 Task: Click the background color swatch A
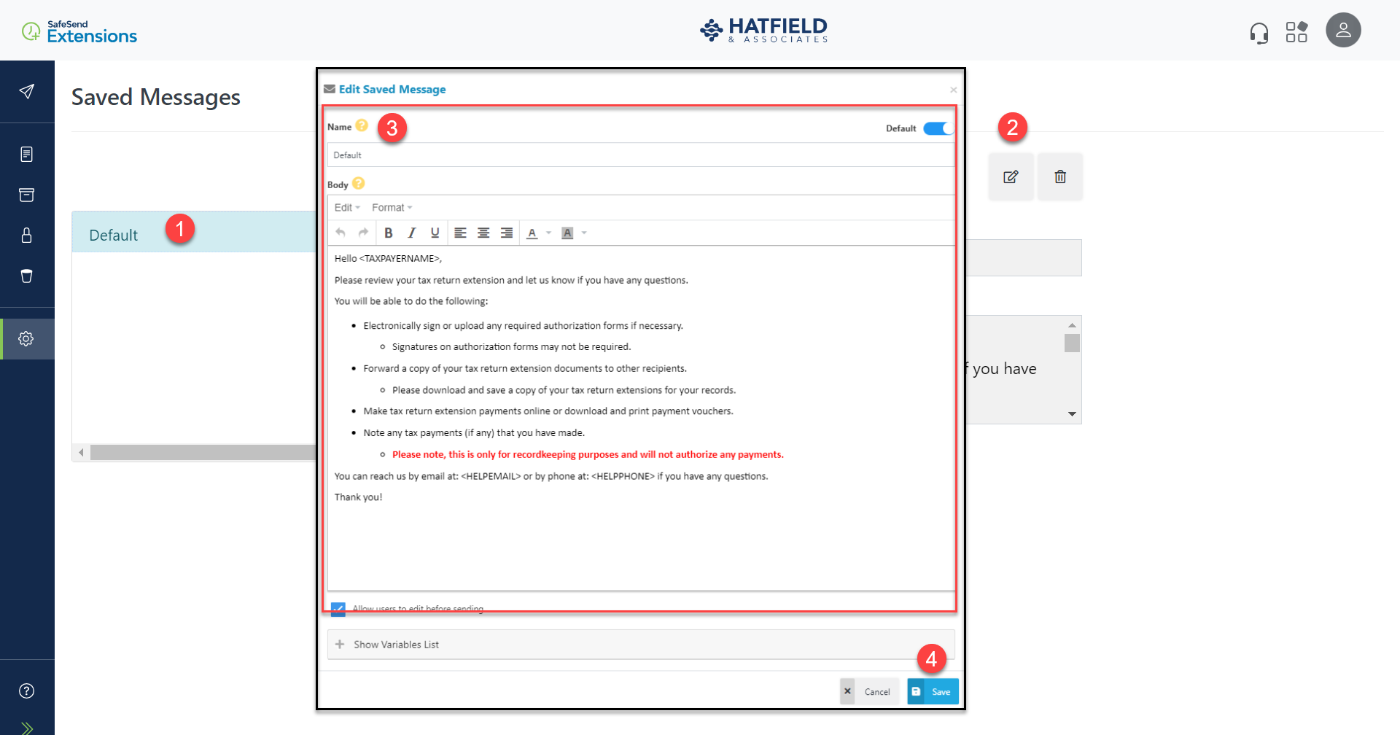(567, 233)
